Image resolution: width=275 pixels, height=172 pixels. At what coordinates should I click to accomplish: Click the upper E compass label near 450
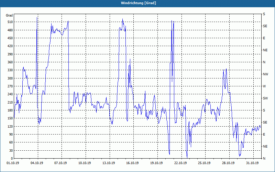264,38
